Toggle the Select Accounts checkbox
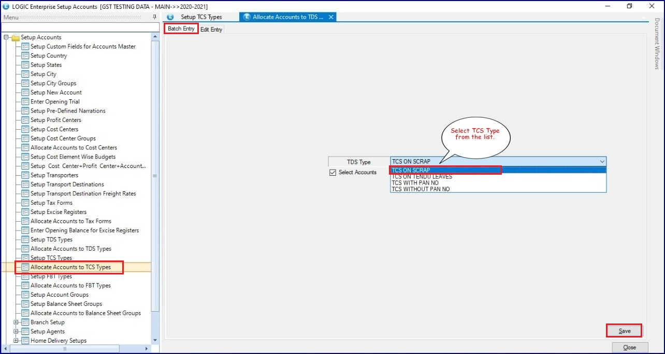 tap(333, 173)
